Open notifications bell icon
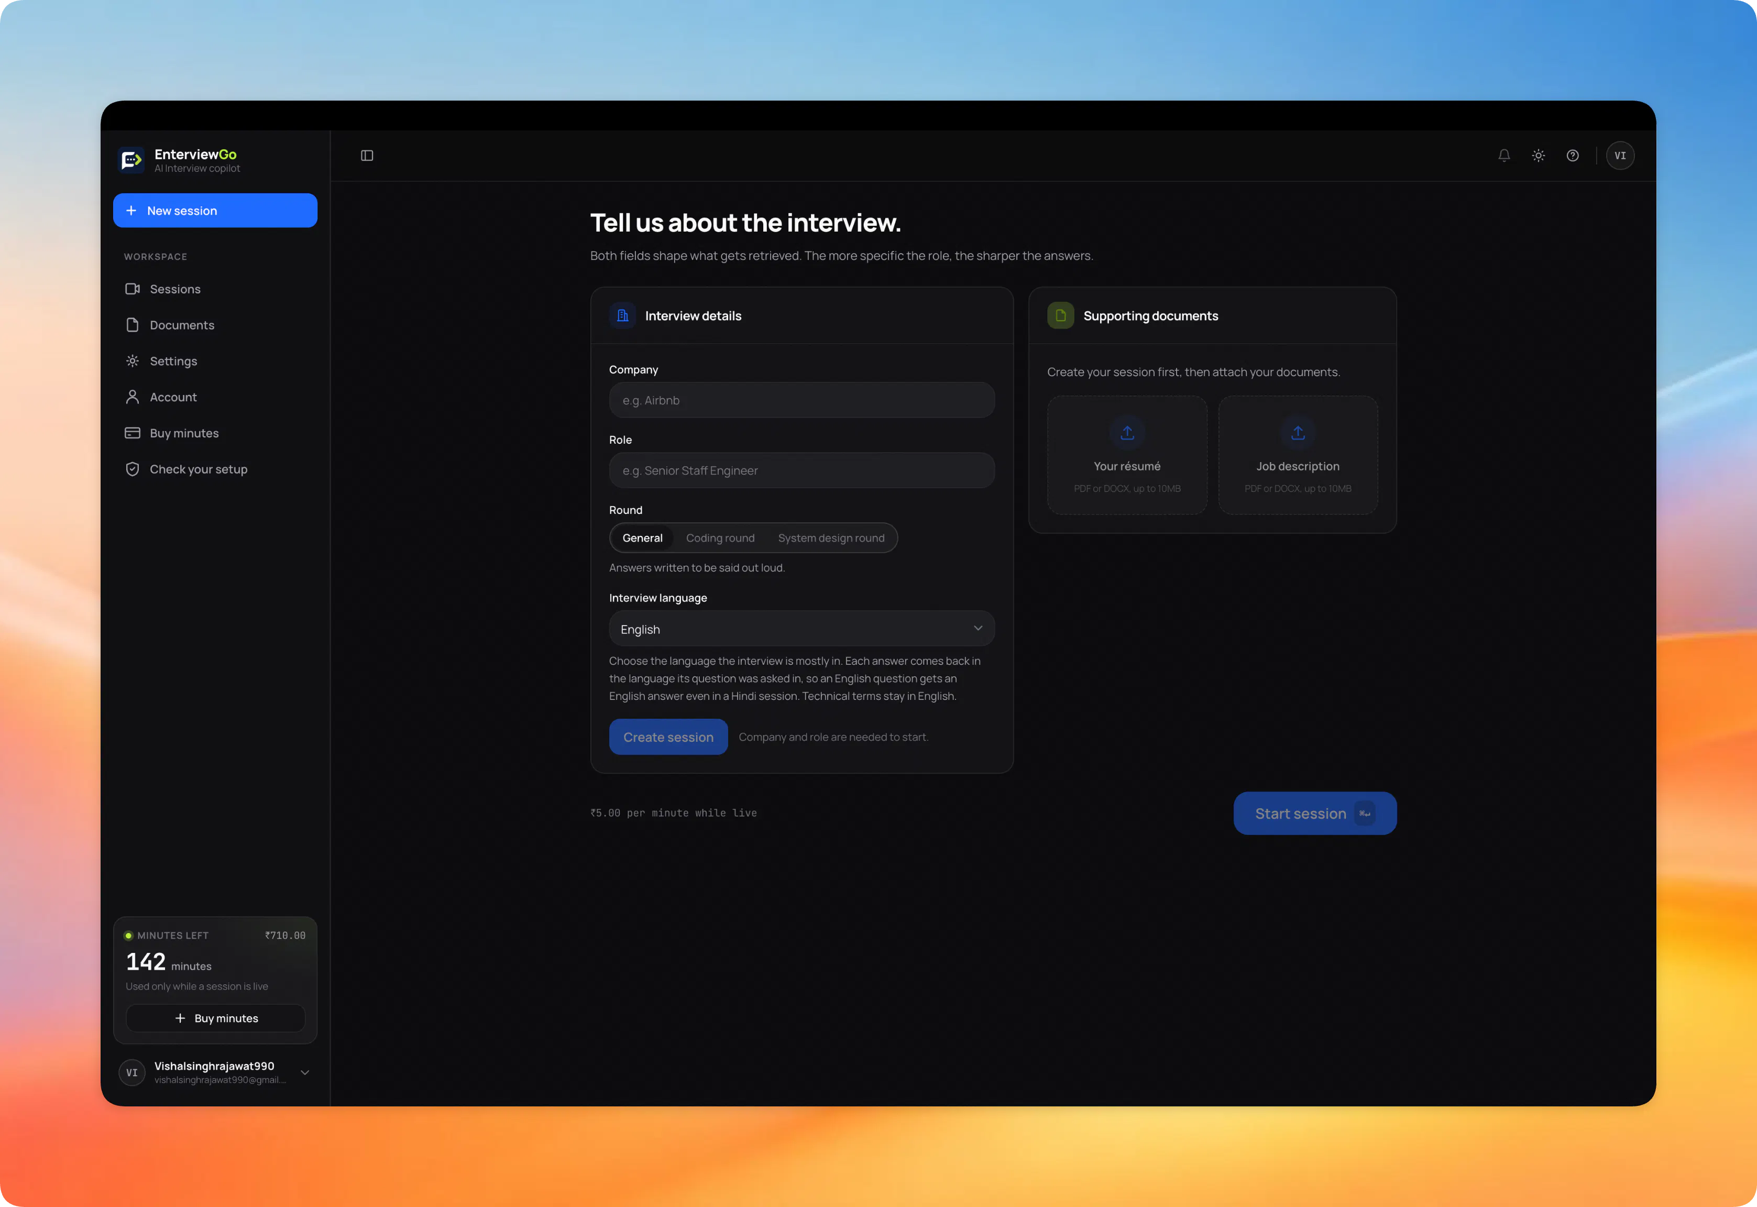1757x1207 pixels. (x=1504, y=156)
